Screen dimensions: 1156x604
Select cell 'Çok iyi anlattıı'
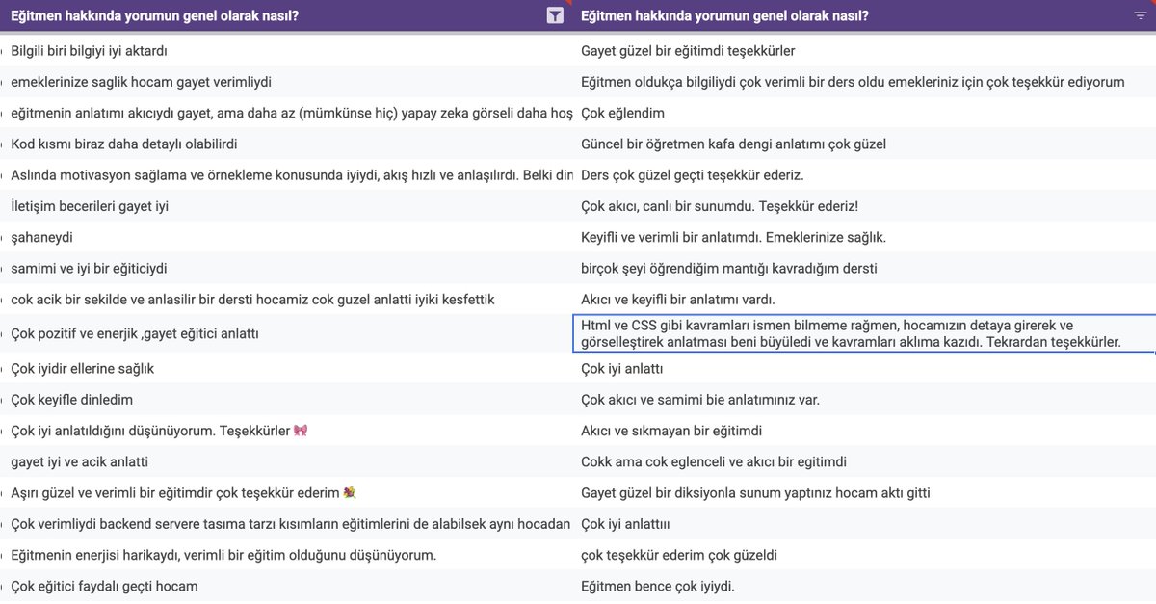[864, 524]
